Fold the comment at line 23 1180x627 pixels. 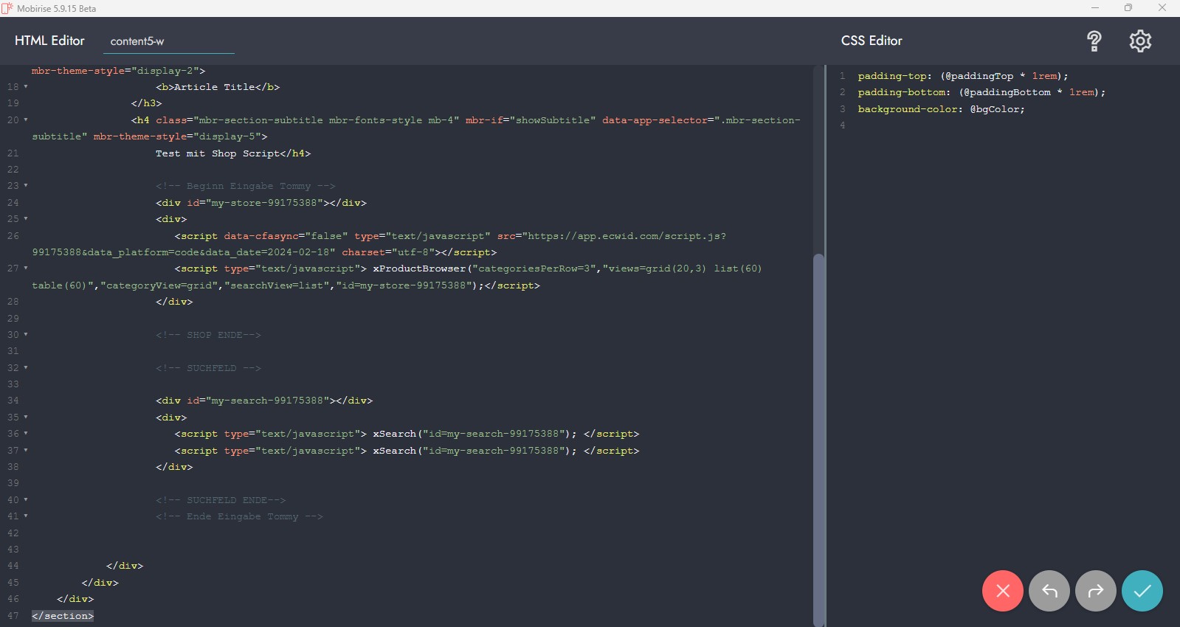point(26,186)
